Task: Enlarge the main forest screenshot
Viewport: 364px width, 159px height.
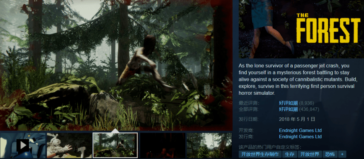Action: point(116,64)
